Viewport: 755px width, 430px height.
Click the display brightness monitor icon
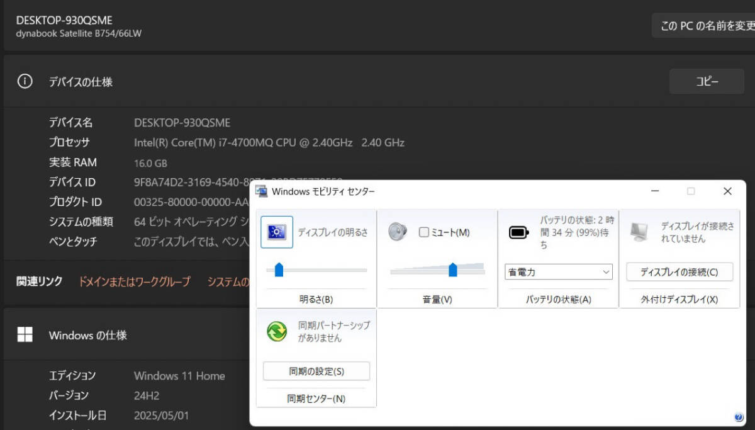tap(276, 232)
